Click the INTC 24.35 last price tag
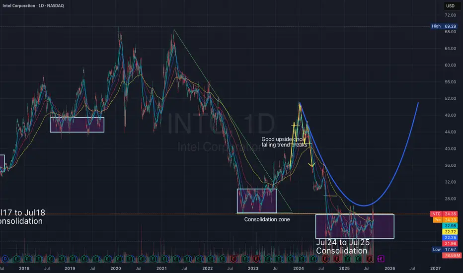 point(444,213)
